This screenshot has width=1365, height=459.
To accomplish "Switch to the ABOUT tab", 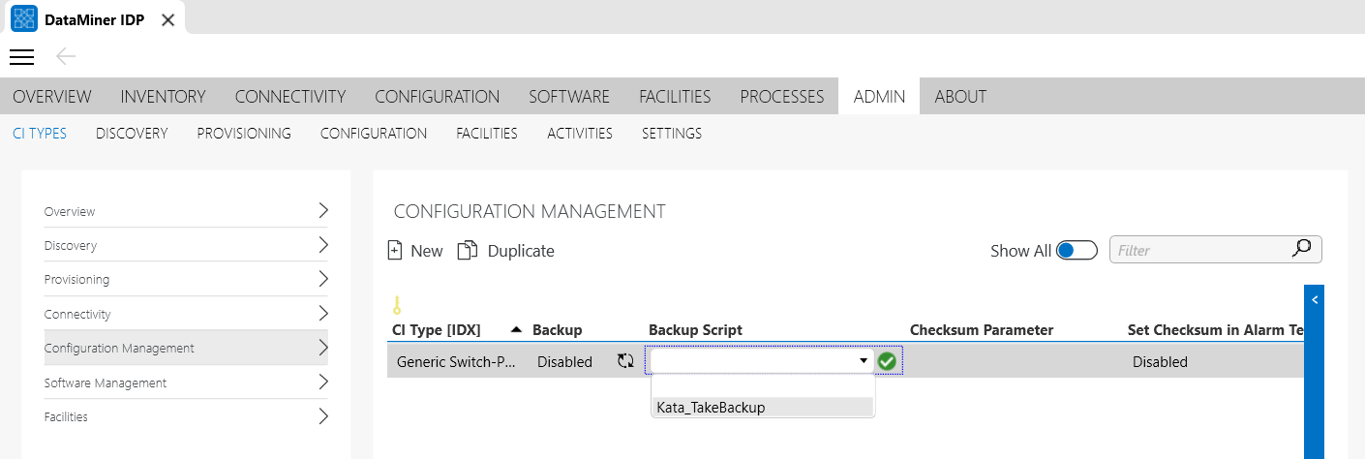I will coord(960,96).
